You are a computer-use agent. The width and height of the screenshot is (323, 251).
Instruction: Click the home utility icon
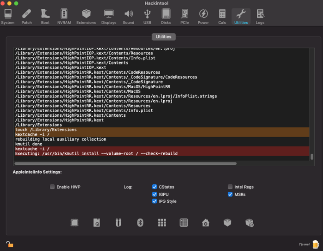205,223
